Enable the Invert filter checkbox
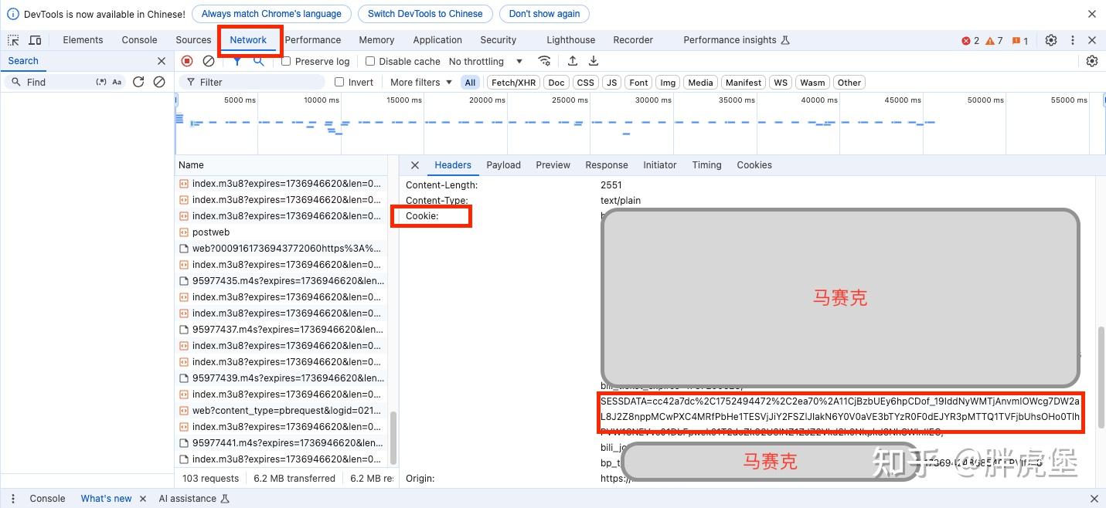 point(339,82)
